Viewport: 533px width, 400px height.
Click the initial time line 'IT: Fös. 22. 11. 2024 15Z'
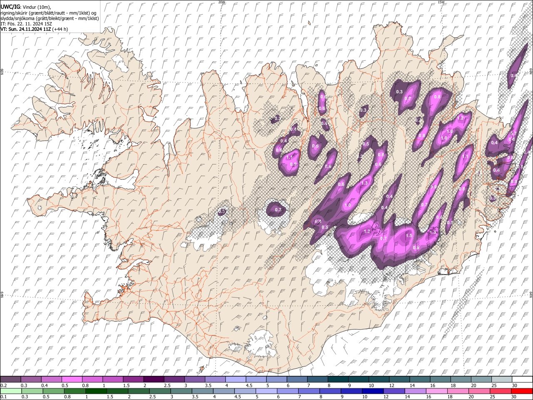pos(26,24)
